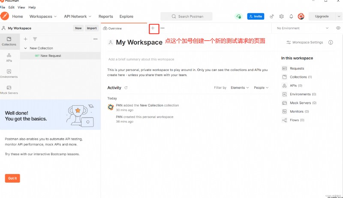Image resolution: width=343 pixels, height=198 pixels.
Task: Open the tab bar more options menu
Action: (x=162, y=28)
